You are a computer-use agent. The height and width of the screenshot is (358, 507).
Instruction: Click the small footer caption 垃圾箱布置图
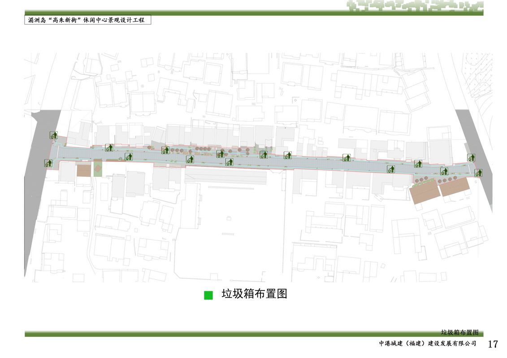459,332
